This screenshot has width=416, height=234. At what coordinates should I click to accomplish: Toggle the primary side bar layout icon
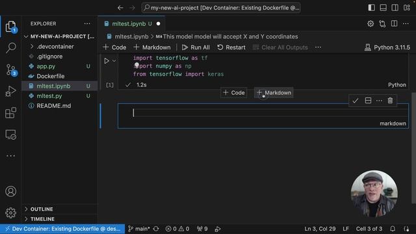coord(371,8)
